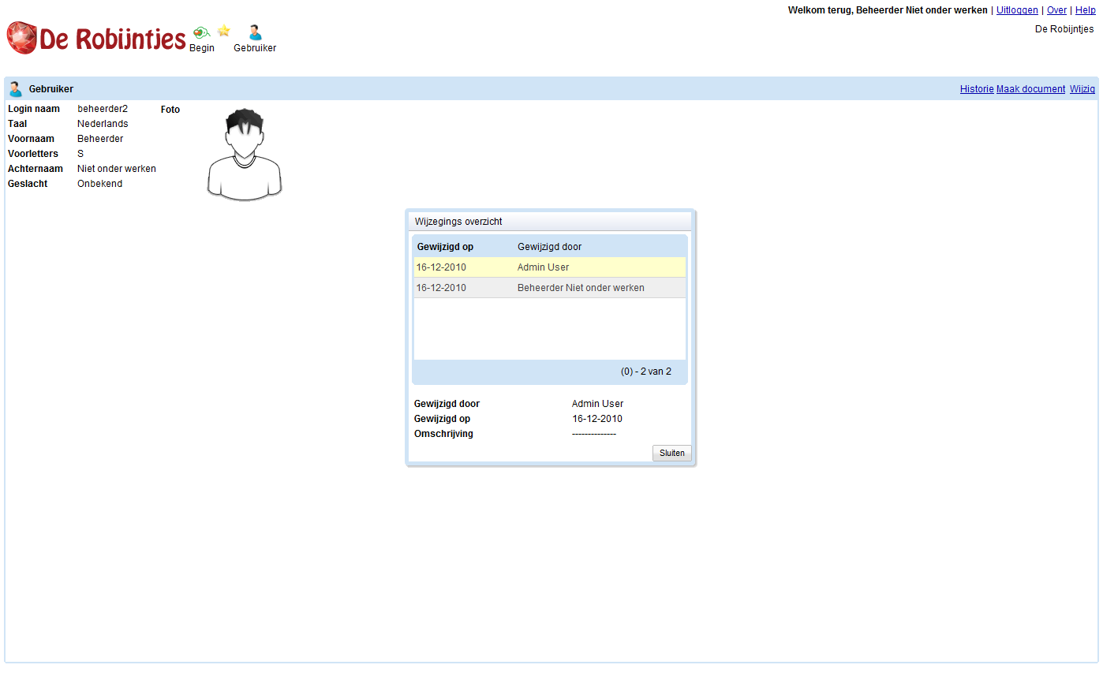
Task: Click the De Robijntjes logo text
Action: (x=113, y=39)
